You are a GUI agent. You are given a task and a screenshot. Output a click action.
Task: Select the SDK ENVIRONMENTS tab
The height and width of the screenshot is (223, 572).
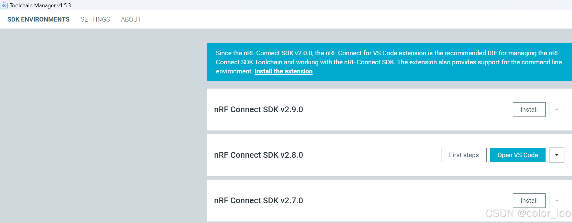click(38, 19)
